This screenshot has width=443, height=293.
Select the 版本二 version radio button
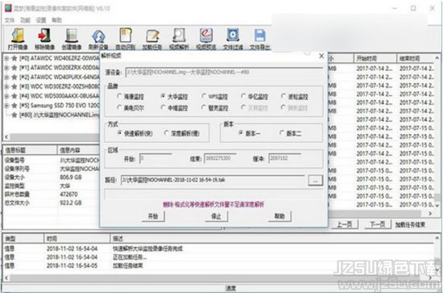(x=282, y=132)
